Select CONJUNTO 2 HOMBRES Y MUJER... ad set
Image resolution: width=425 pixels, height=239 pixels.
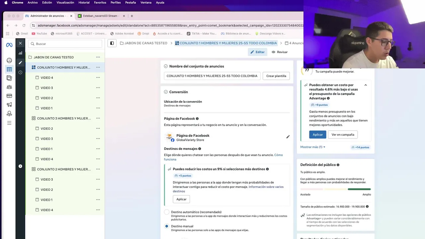point(64,169)
